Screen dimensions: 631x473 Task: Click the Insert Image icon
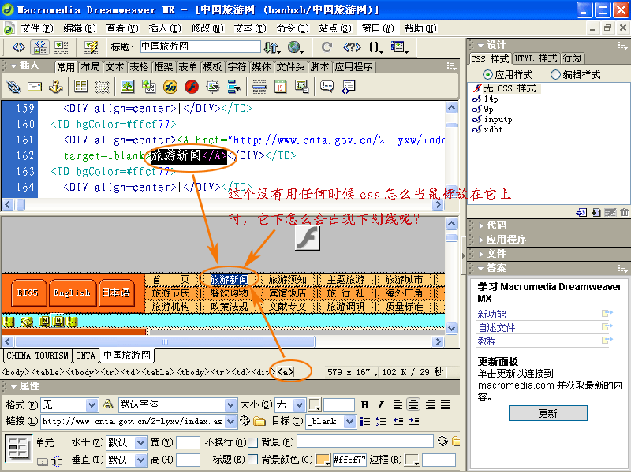(126, 86)
